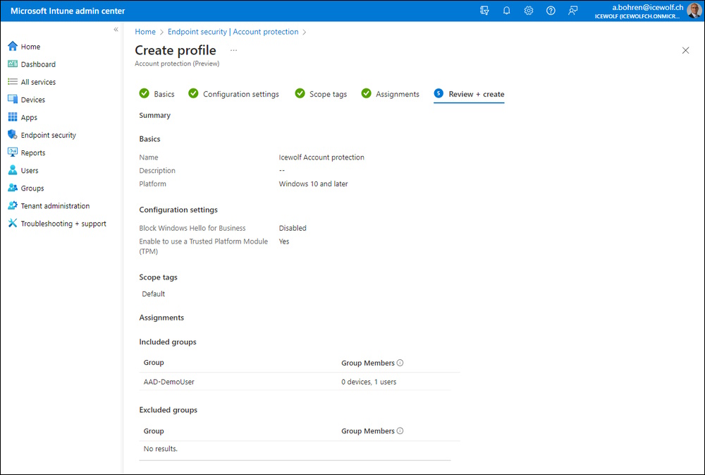This screenshot has height=475, width=705.
Task: Click the Endpoint security shield icon
Action: (13, 135)
